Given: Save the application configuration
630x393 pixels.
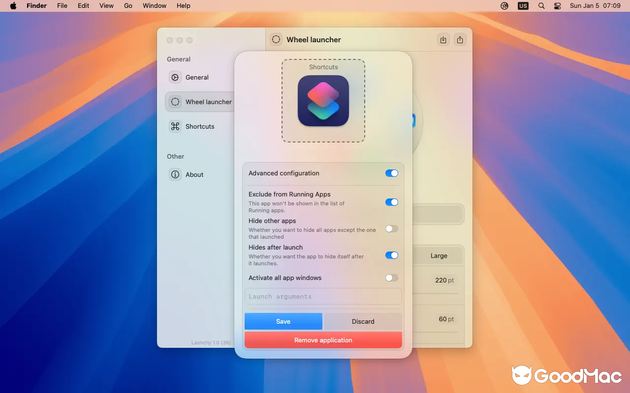Looking at the screenshot, I should coord(283,321).
